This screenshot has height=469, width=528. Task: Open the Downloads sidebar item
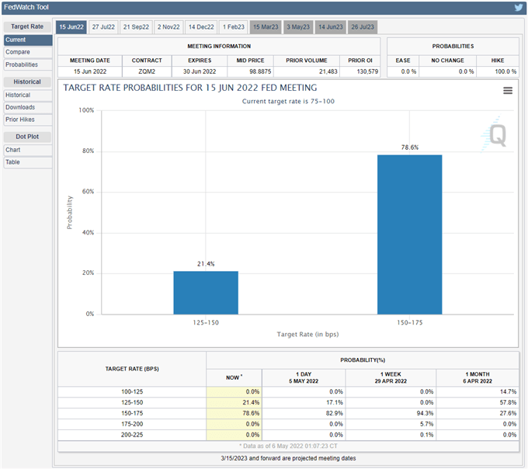pyautogui.click(x=28, y=107)
